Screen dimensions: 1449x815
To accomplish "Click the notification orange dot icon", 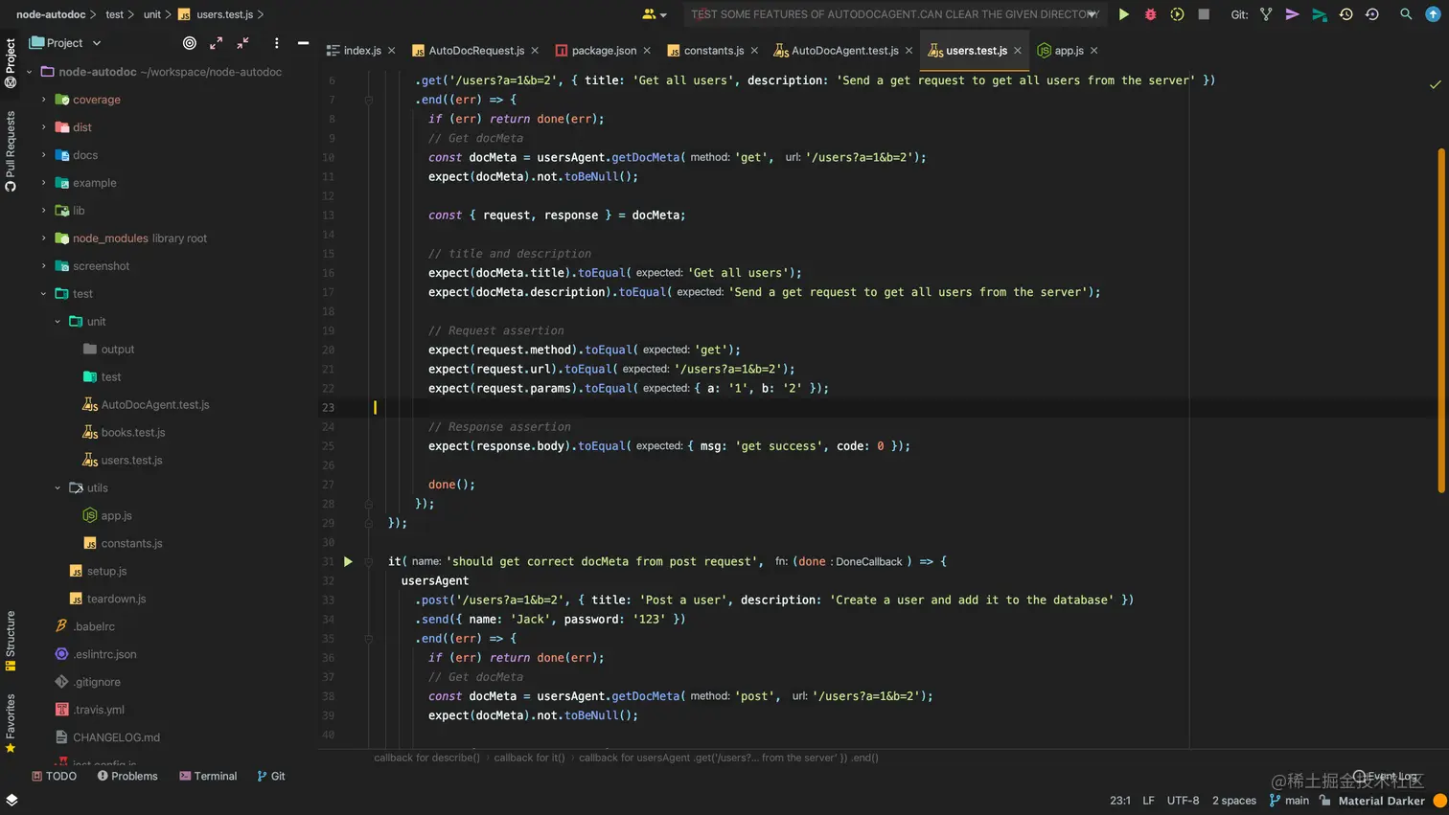I will click(x=1439, y=801).
